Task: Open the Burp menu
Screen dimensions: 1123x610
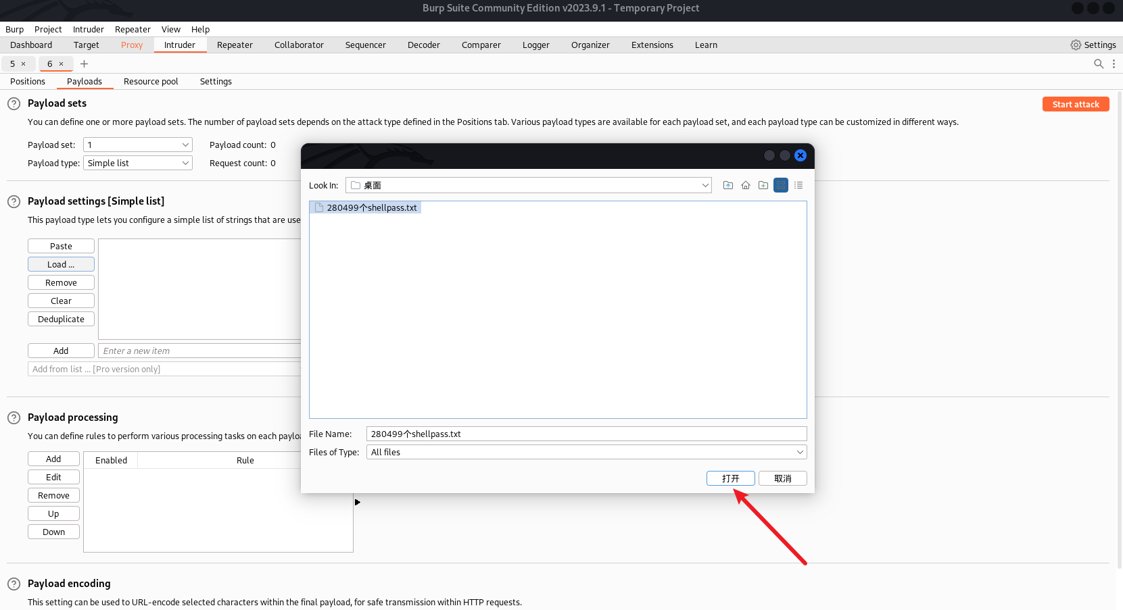Action: (x=14, y=29)
